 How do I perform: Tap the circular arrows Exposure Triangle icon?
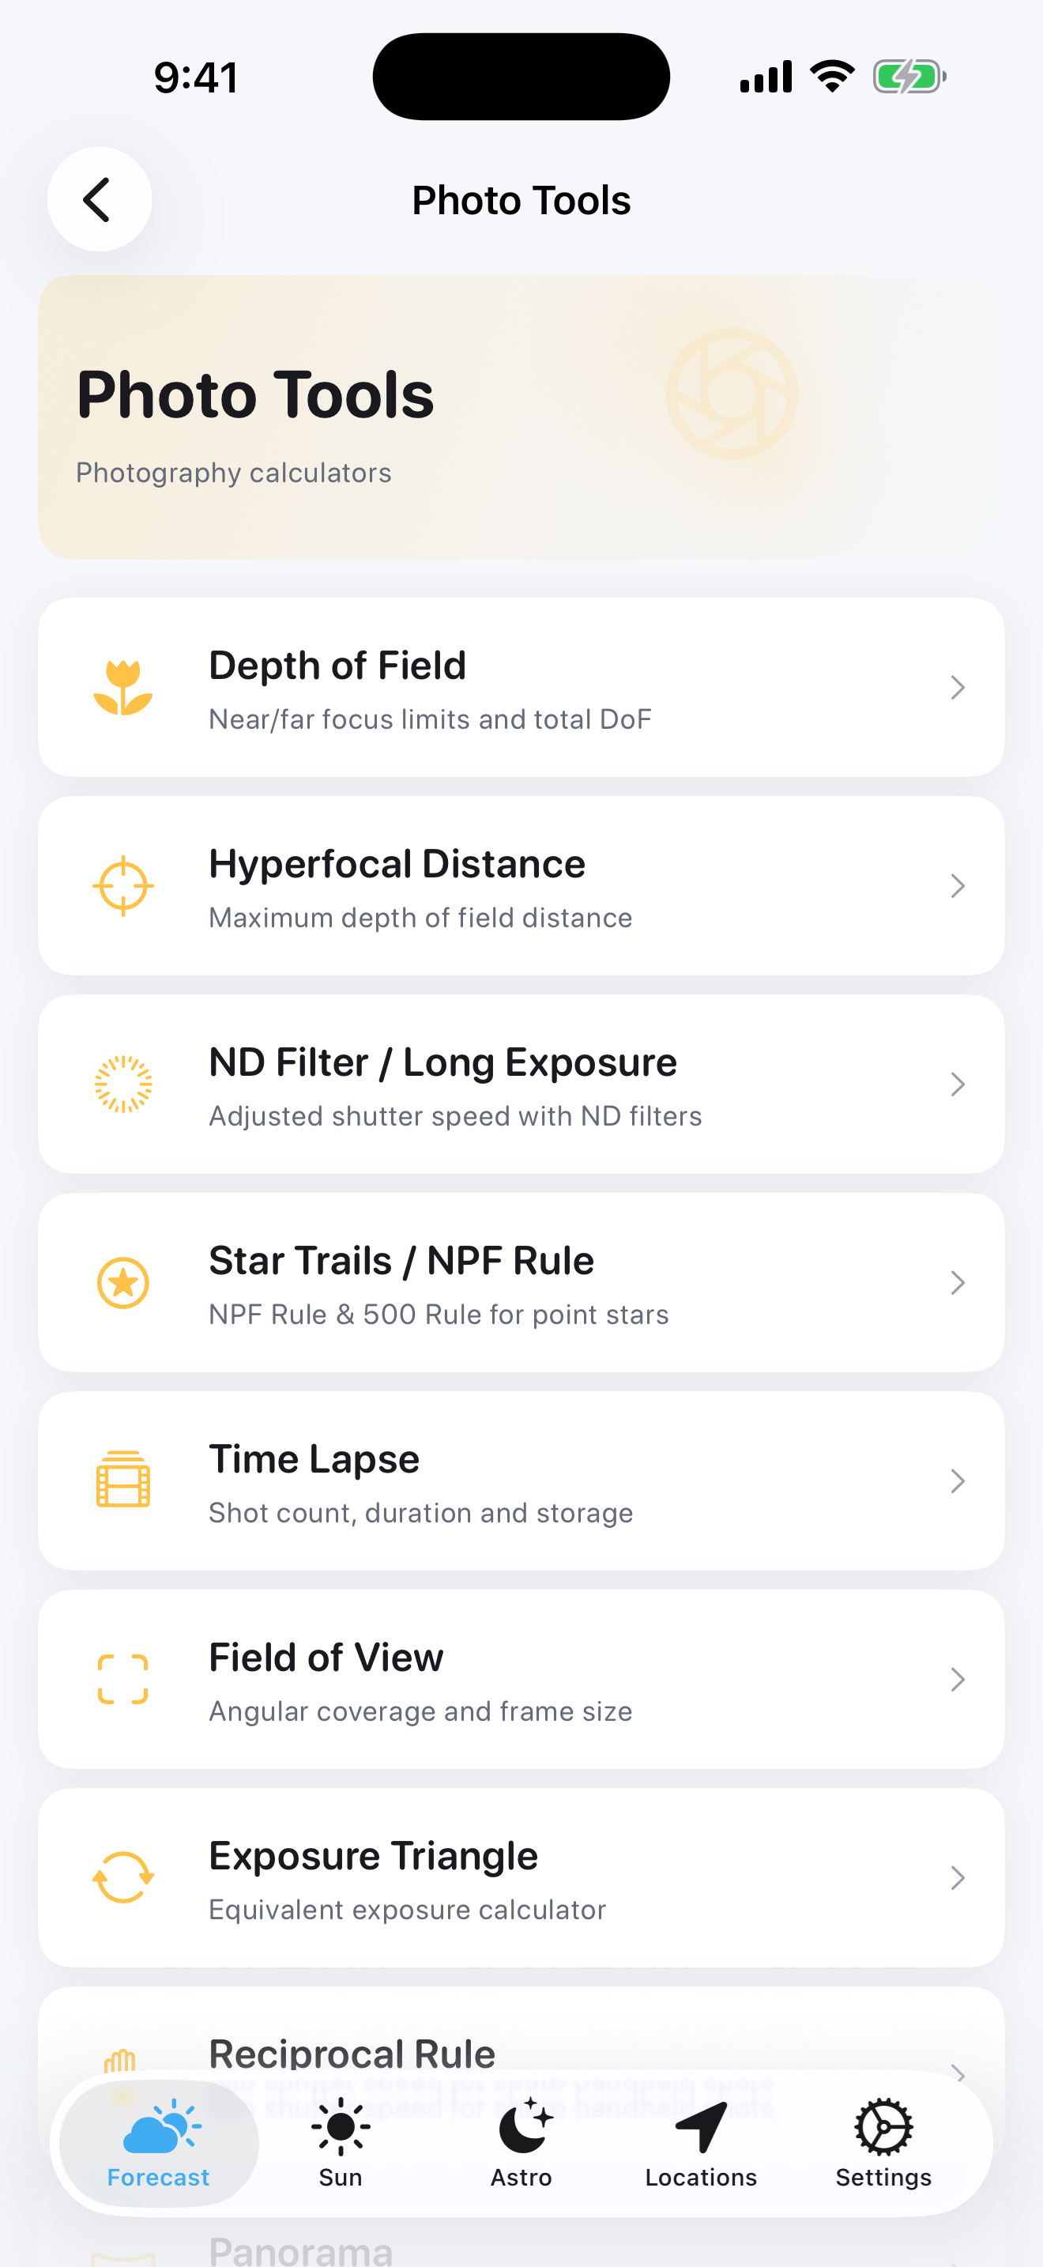click(x=123, y=1877)
